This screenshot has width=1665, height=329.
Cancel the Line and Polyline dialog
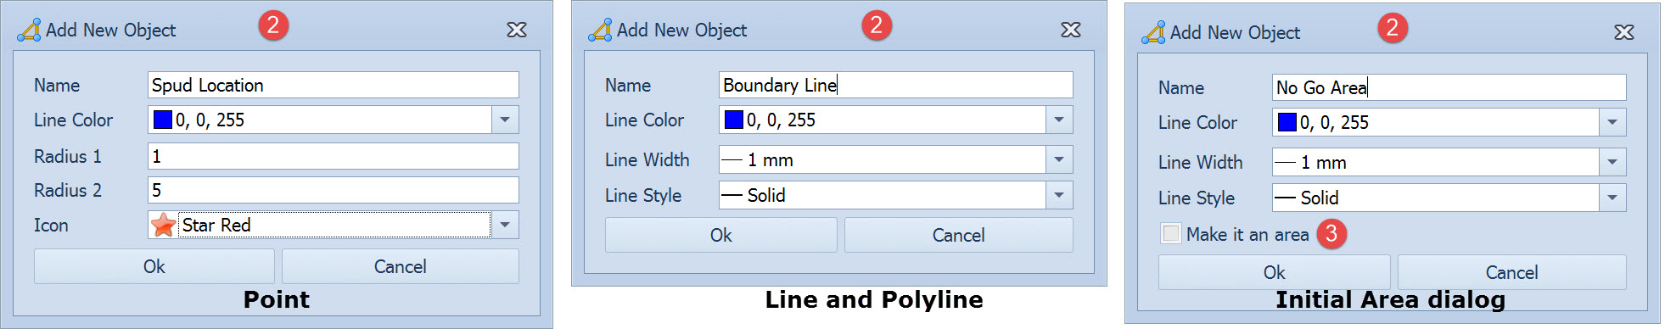pos(959,235)
